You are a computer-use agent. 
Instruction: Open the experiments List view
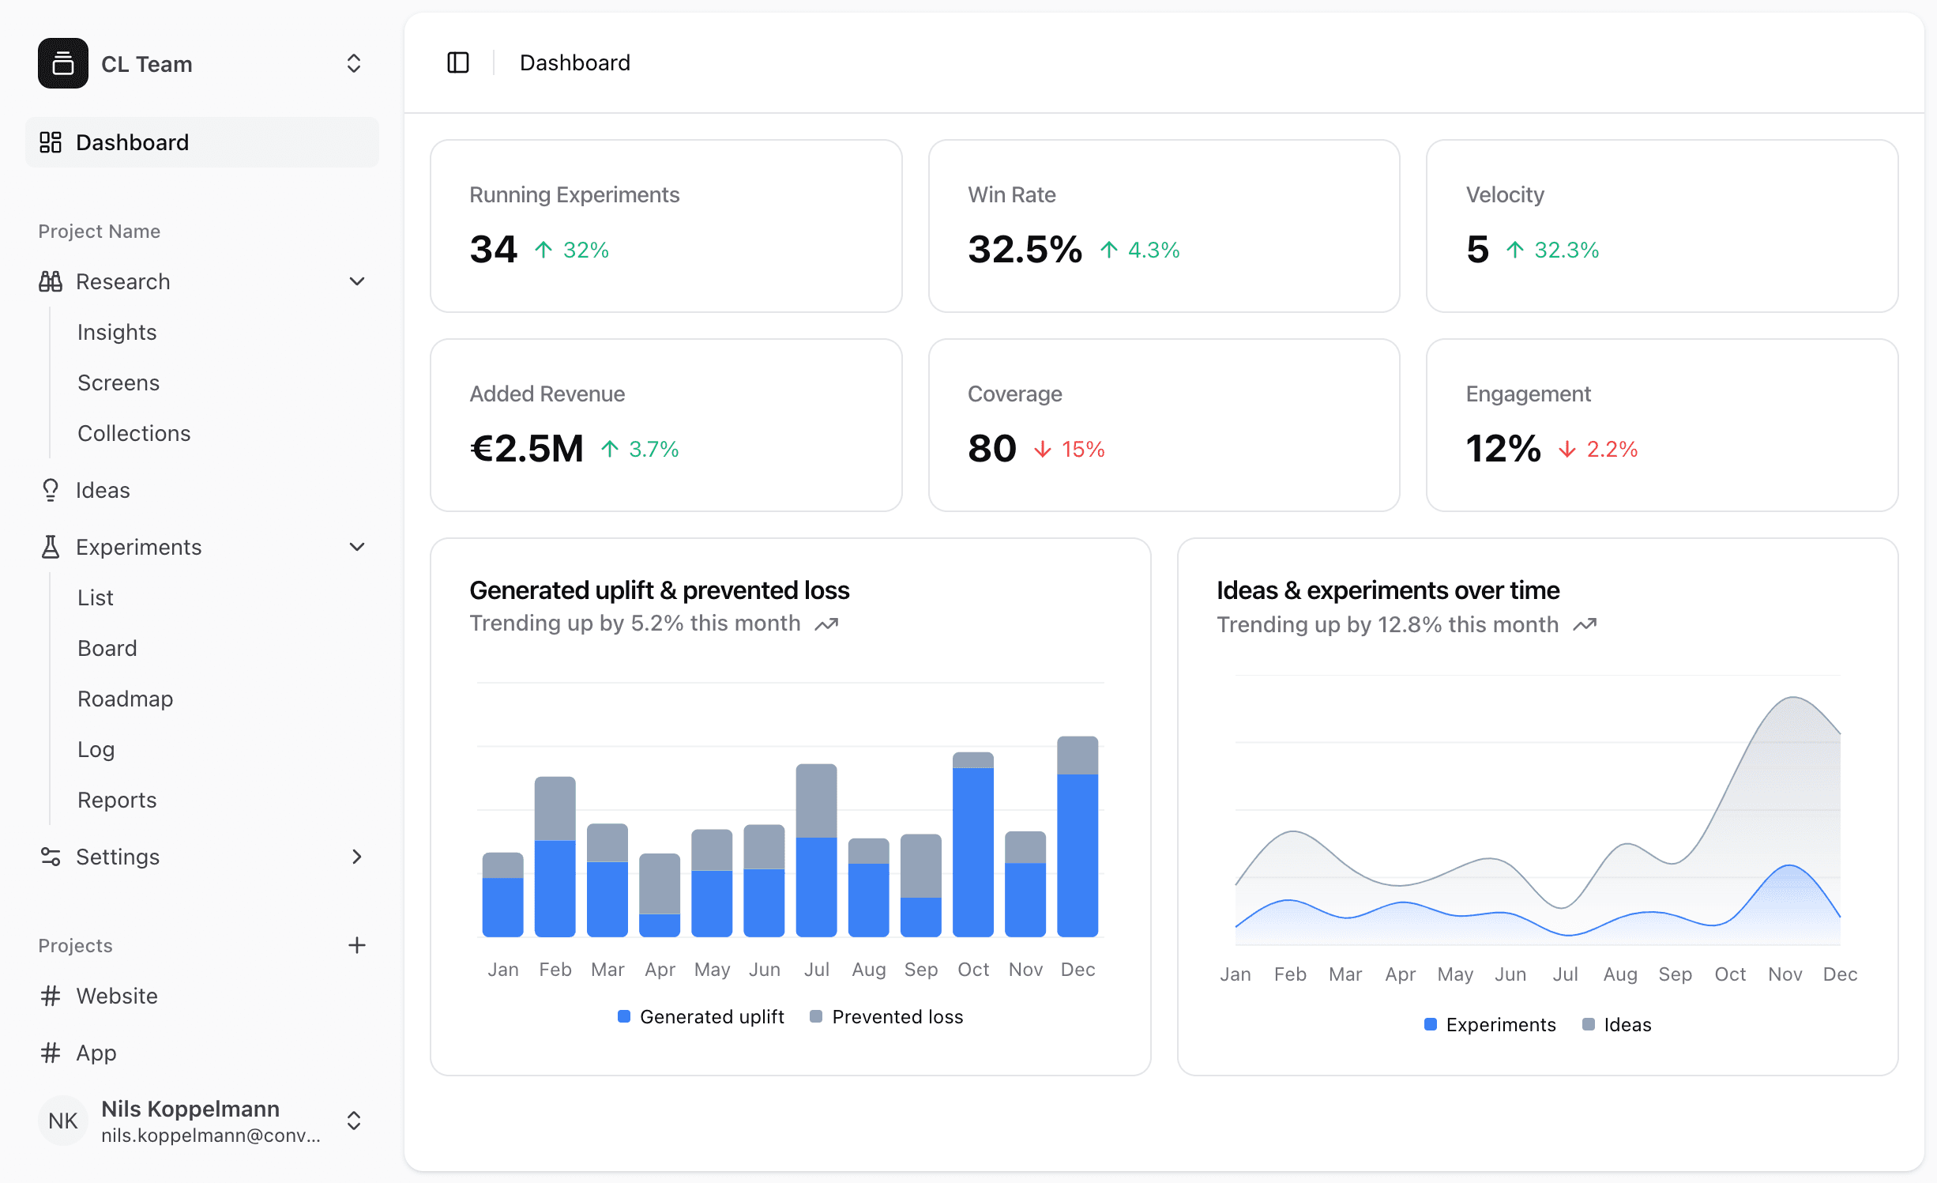pyautogui.click(x=96, y=597)
